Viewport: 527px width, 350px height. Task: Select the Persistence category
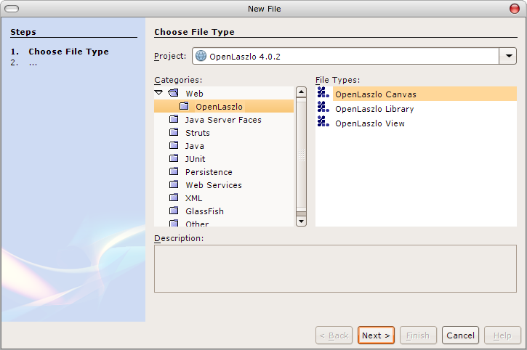pyautogui.click(x=209, y=172)
